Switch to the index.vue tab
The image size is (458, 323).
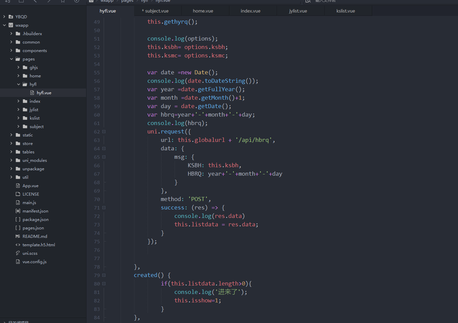point(253,11)
